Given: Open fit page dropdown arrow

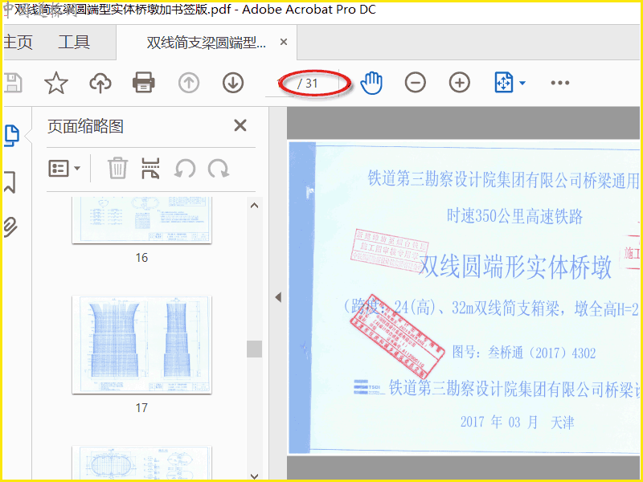Looking at the screenshot, I should pyautogui.click(x=522, y=84).
